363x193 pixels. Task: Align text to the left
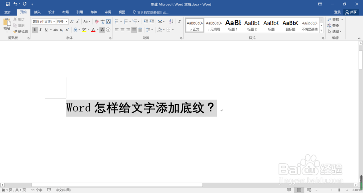pyautogui.click(x=117, y=30)
